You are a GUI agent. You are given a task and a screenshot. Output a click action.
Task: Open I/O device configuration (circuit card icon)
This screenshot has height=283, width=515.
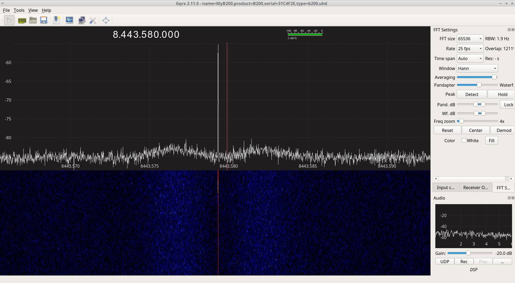click(x=22, y=20)
